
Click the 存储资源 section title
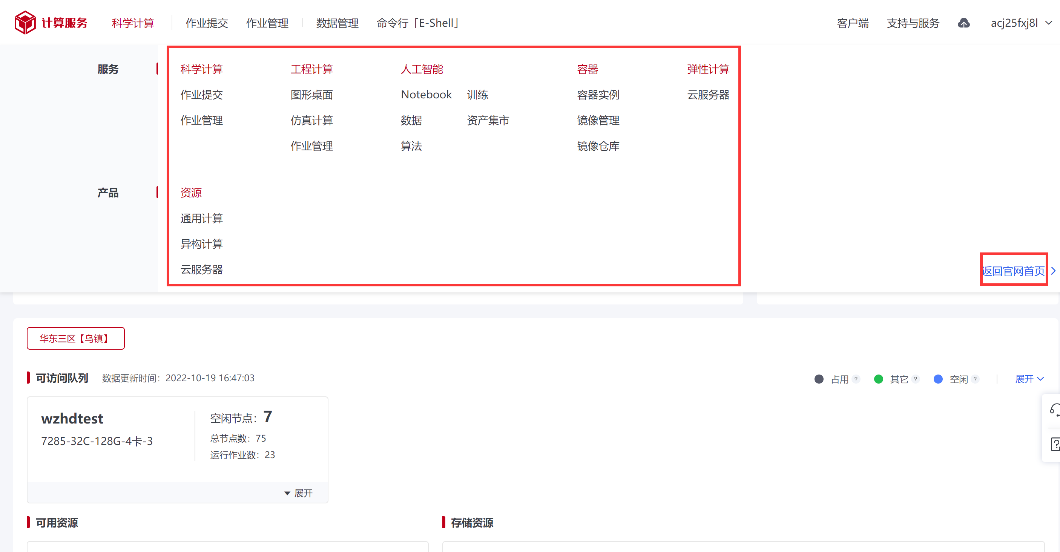[472, 522]
